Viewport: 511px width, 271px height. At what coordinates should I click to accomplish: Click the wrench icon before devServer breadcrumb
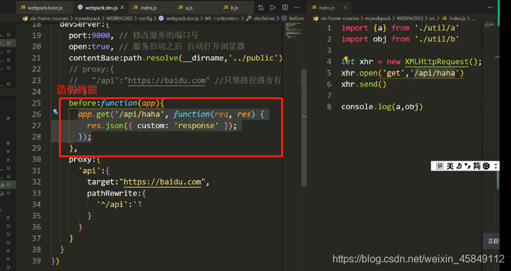coord(249,18)
